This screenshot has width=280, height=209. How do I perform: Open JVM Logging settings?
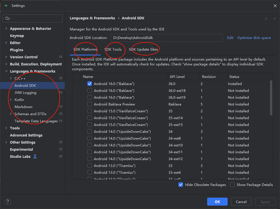coord(25,93)
